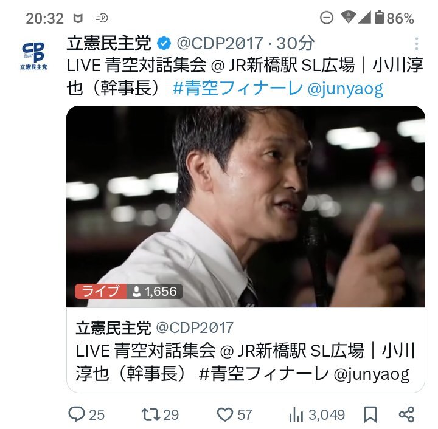Bookmark this post
Screen dimensions: 438x429
click(x=370, y=415)
